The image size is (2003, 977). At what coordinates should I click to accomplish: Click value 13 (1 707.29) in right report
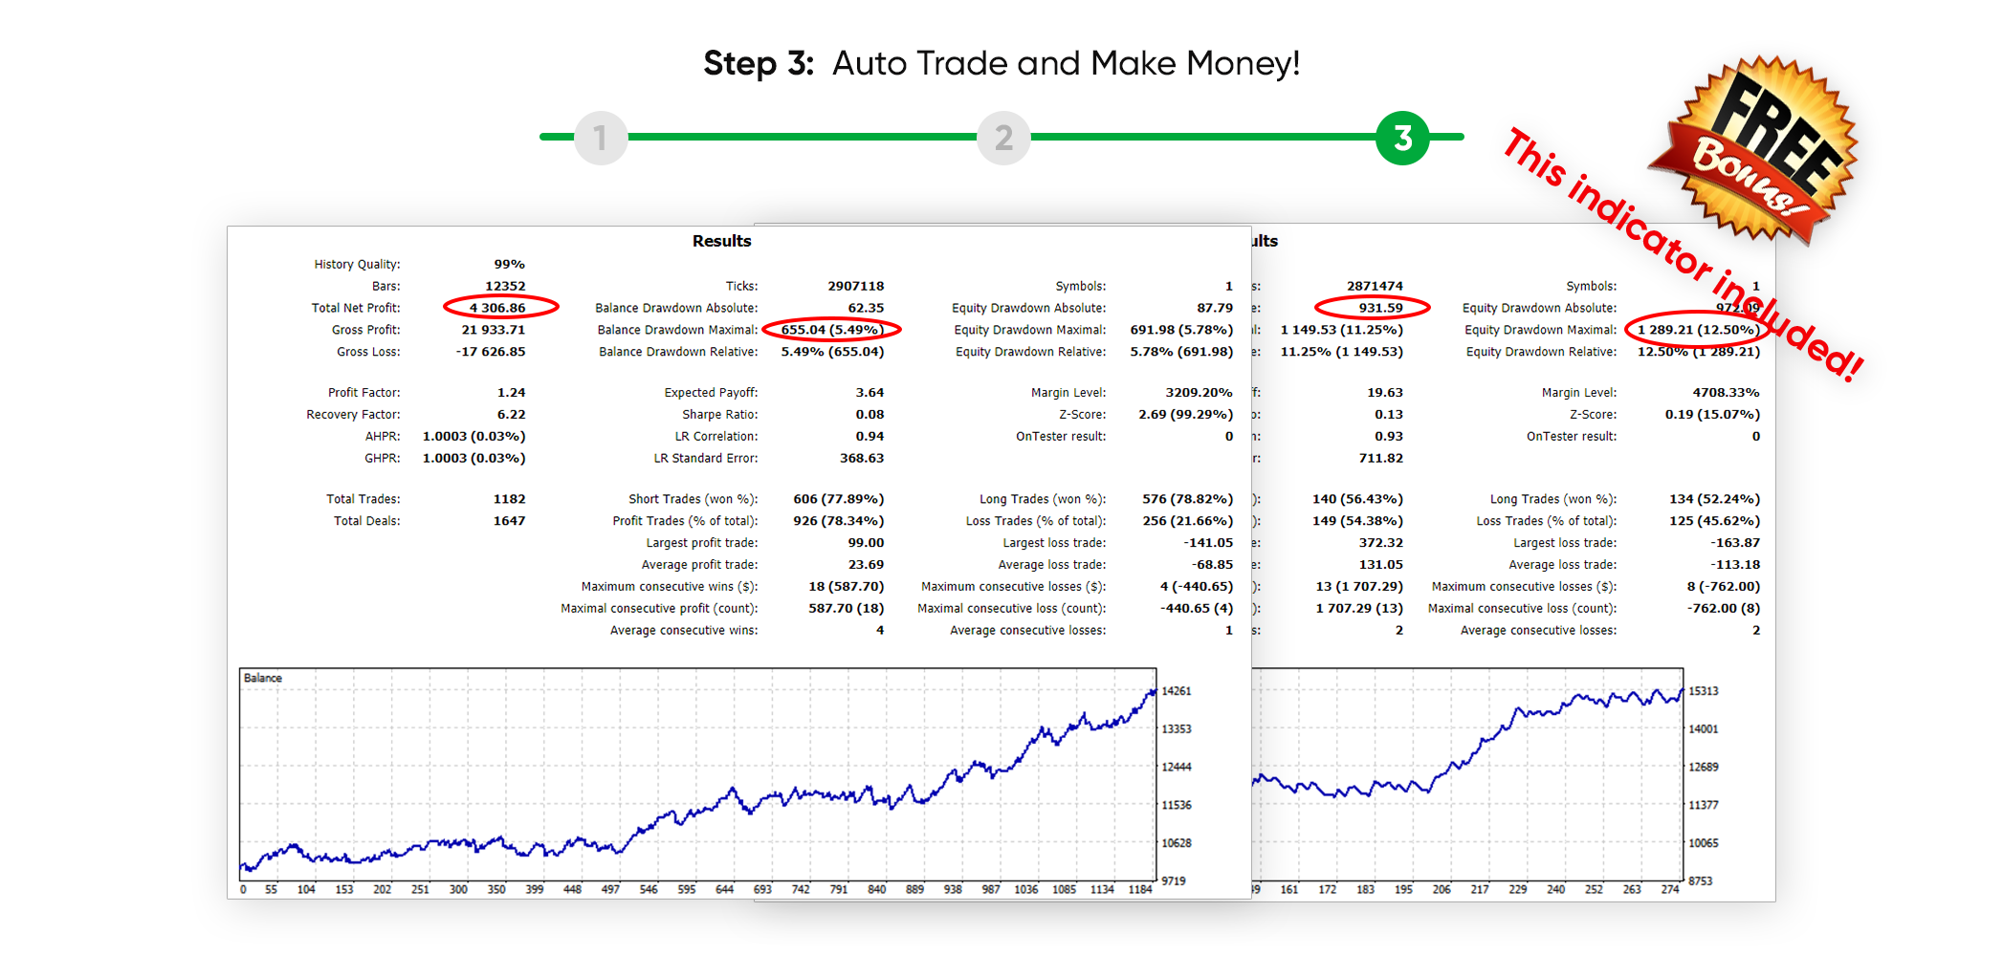(1359, 587)
